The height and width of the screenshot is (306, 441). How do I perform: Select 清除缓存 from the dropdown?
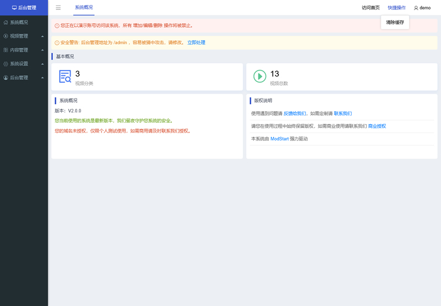[395, 23]
